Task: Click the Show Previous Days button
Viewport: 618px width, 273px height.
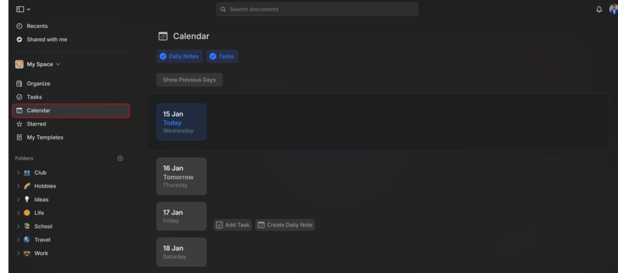Action: coord(189,80)
